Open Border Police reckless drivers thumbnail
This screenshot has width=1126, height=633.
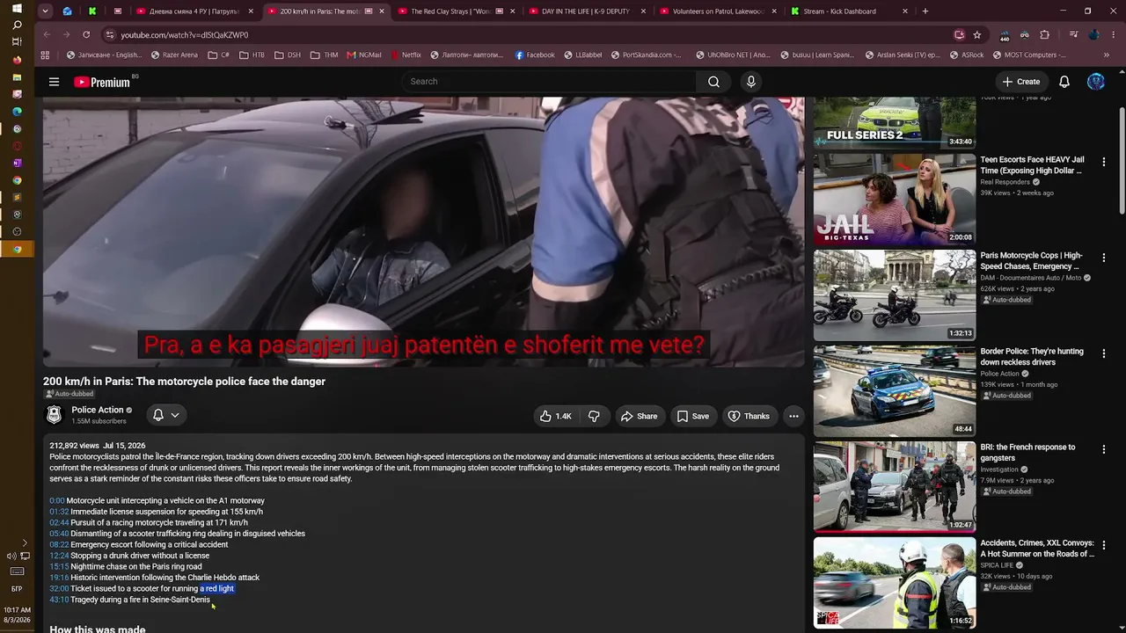(895, 391)
